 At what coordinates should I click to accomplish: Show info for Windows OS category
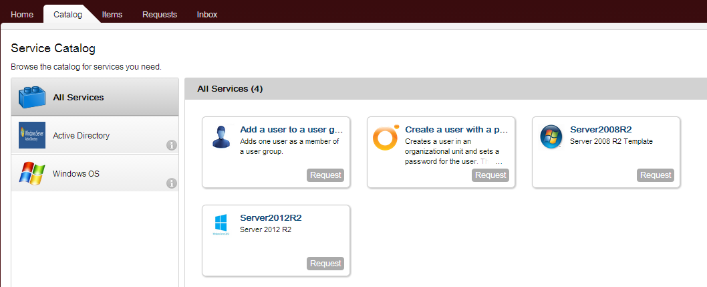tap(171, 183)
